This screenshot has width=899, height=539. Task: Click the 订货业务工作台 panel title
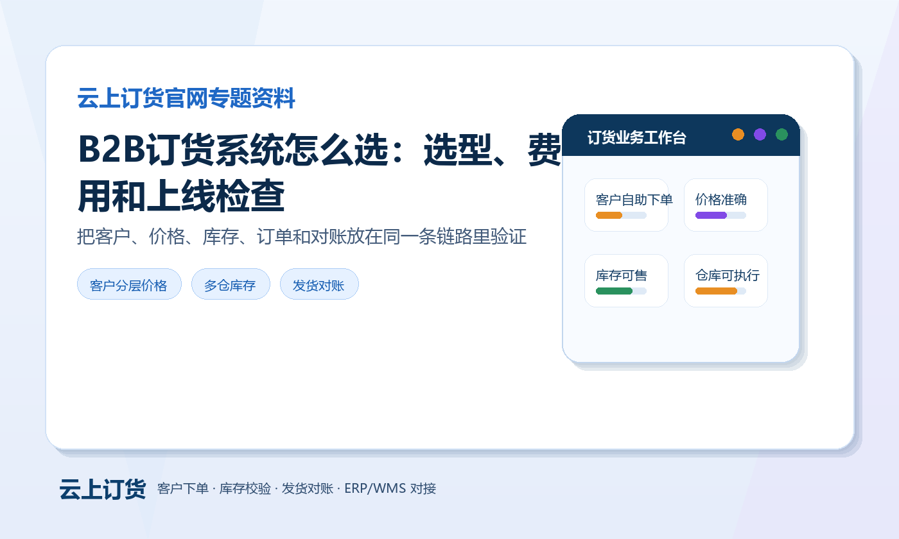(x=636, y=137)
